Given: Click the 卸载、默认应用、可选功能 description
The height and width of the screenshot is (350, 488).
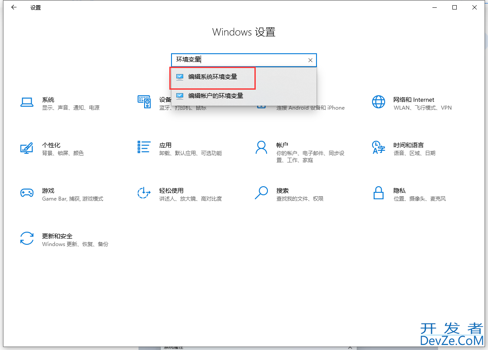Looking at the screenshot, I should click(191, 153).
